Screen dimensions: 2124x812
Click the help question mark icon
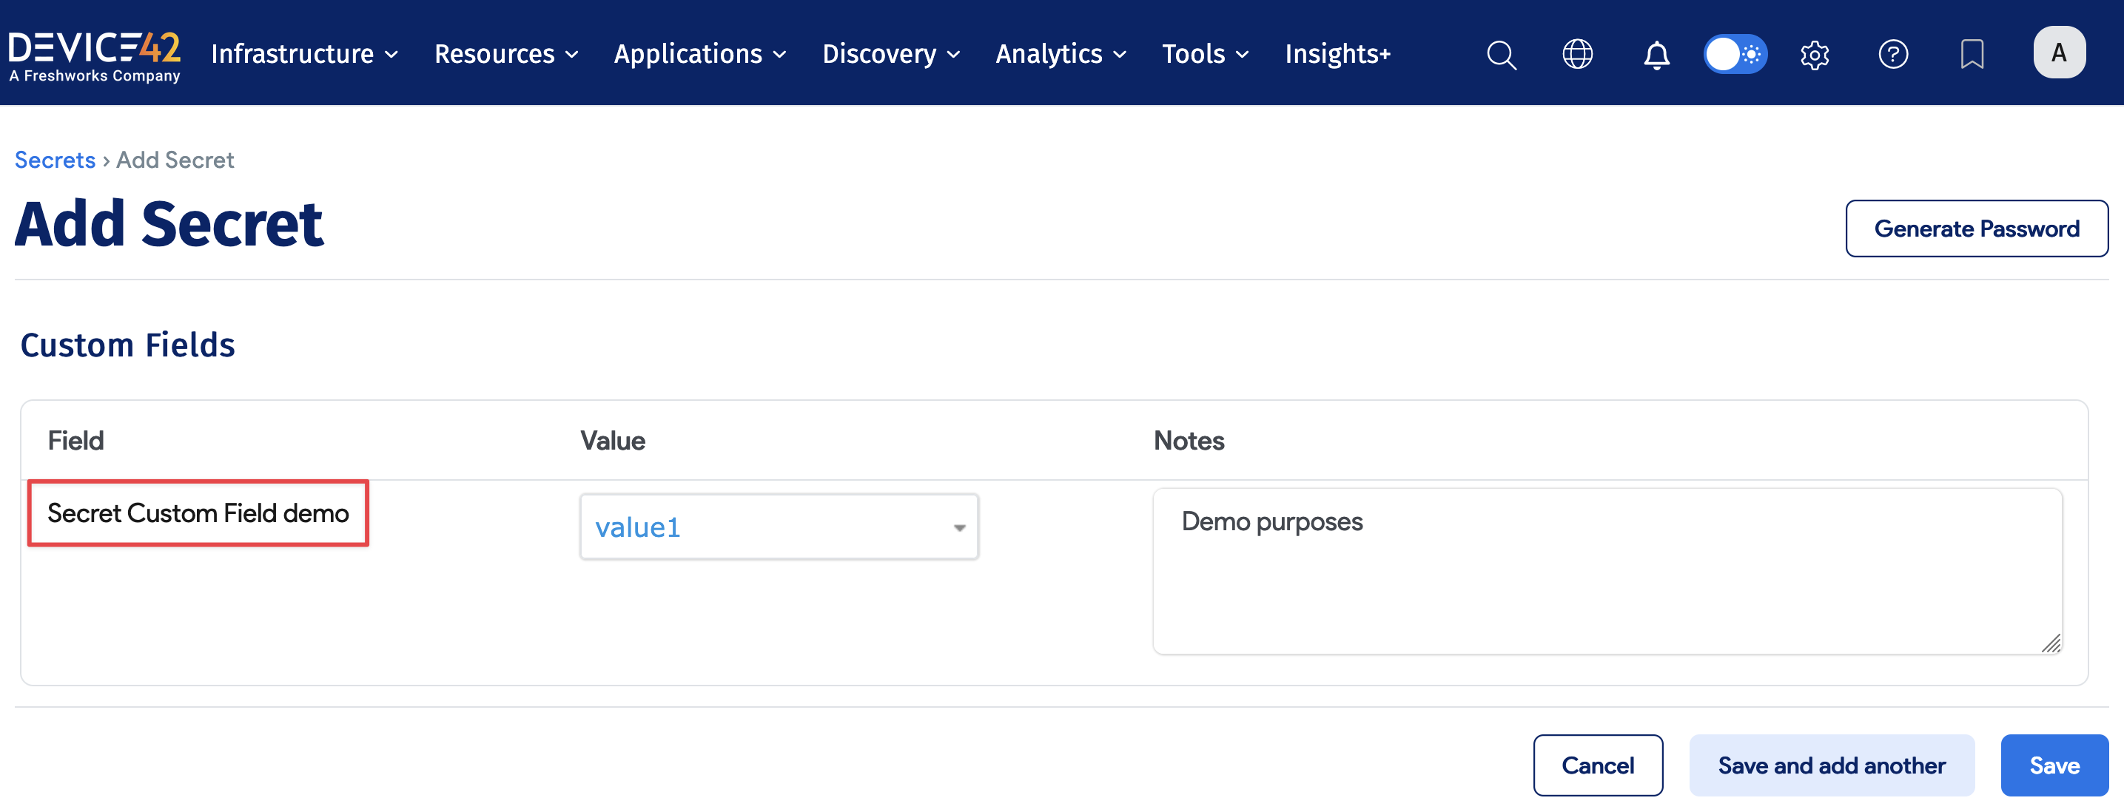pos(1893,54)
